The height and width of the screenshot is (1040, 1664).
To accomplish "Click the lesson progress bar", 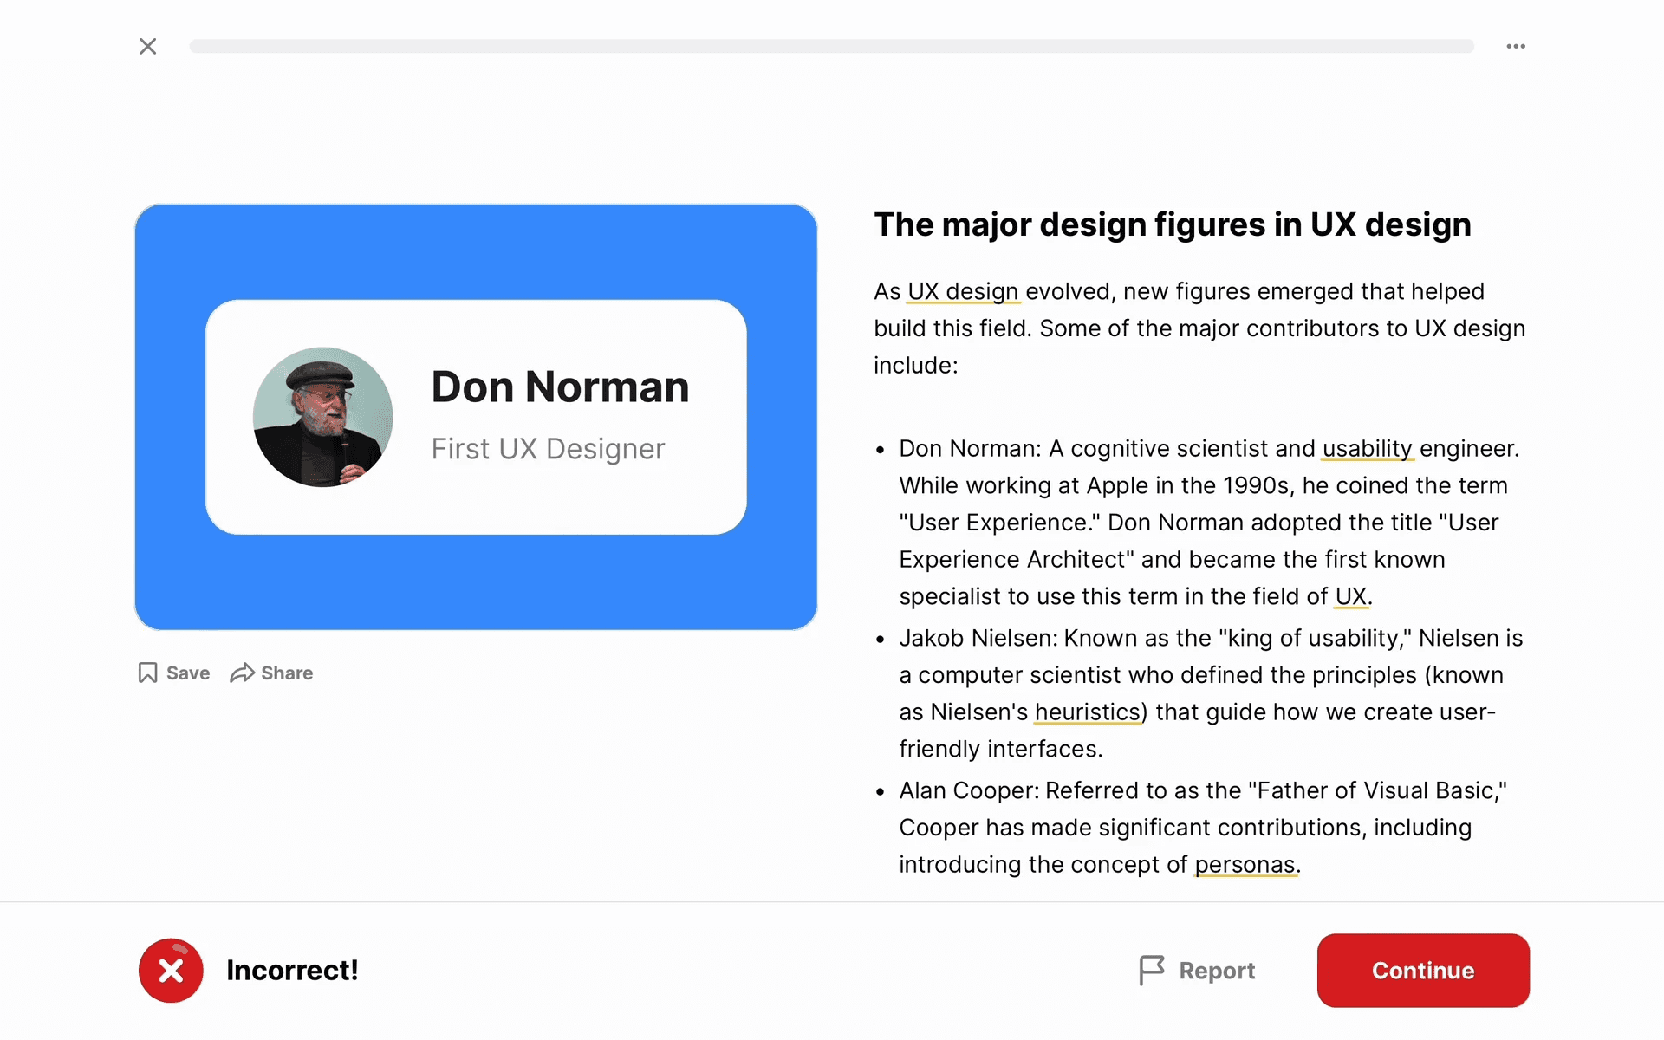I will tap(831, 46).
